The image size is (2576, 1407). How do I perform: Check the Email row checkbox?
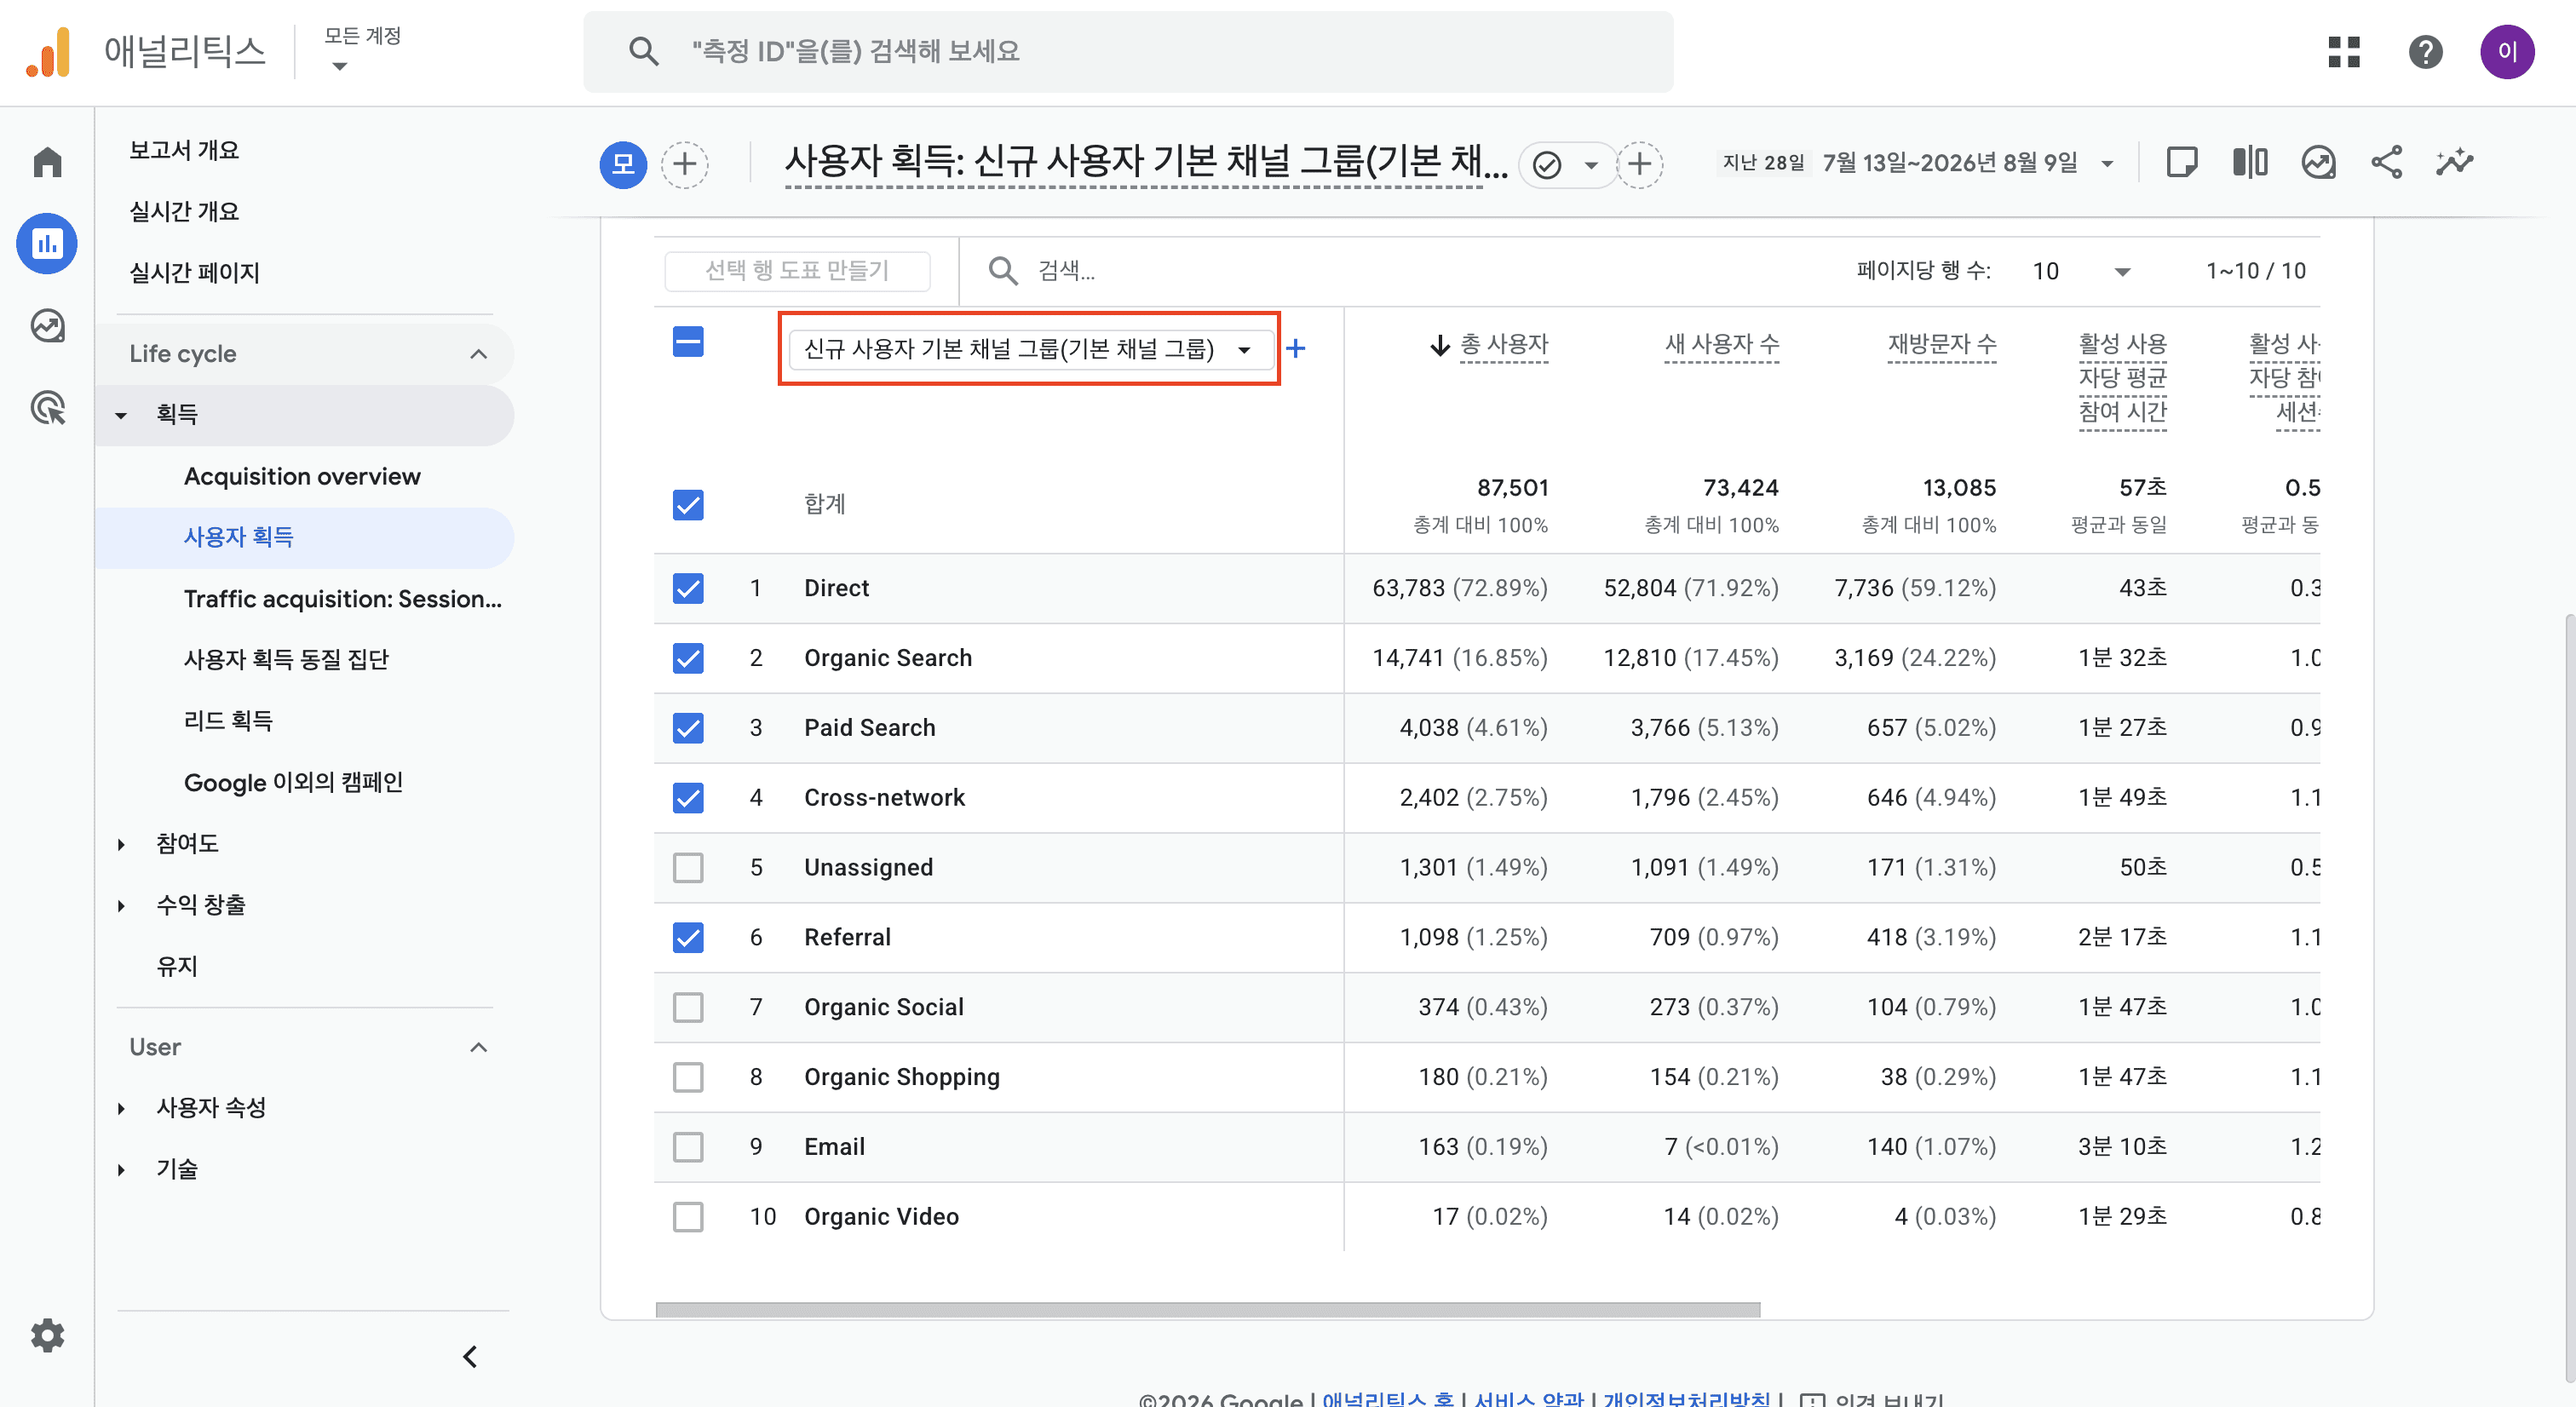point(688,1147)
